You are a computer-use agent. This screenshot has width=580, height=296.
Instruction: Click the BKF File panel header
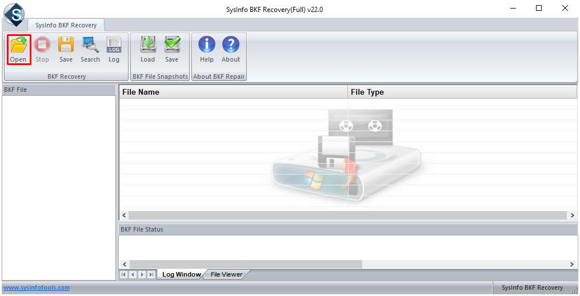(x=59, y=90)
